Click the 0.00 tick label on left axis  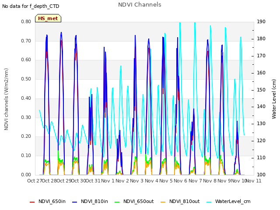point(26,175)
